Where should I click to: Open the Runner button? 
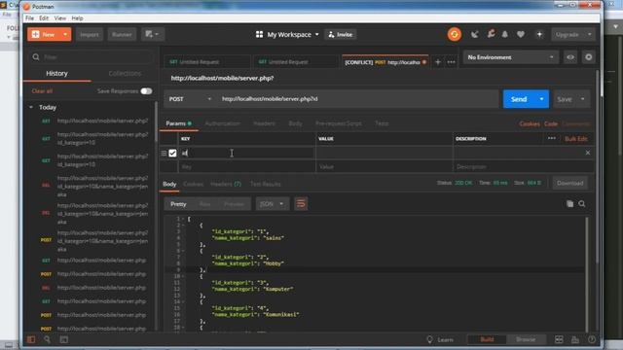point(122,35)
